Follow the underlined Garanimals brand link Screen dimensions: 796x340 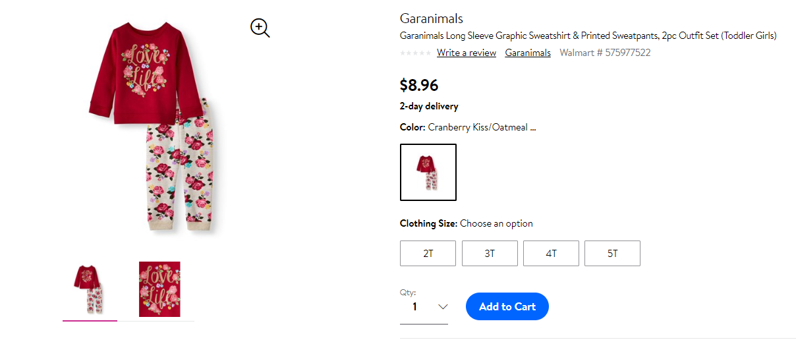click(x=528, y=53)
